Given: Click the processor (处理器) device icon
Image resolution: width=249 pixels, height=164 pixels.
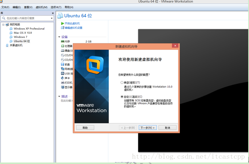Looking at the screenshot, I should 62,46.
